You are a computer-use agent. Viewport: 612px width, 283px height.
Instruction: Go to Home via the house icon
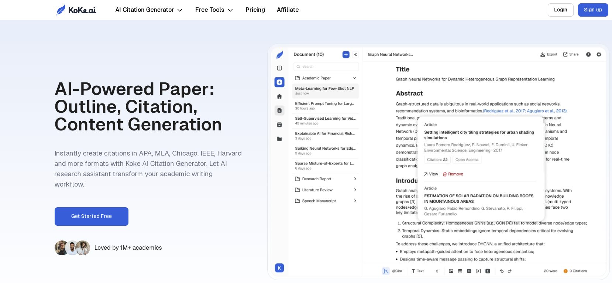[279, 96]
